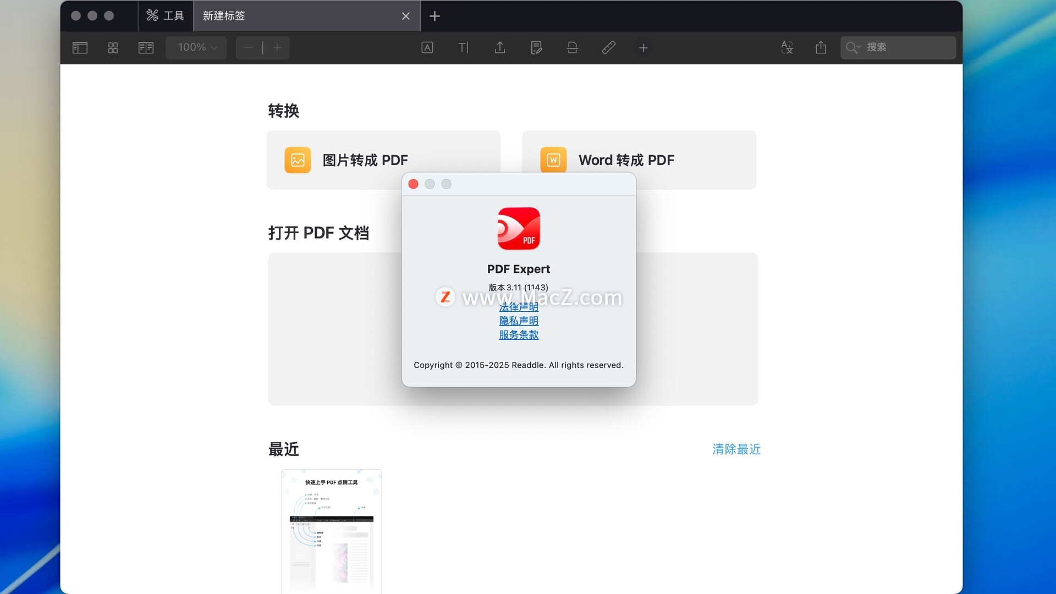This screenshot has height=594, width=1056.
Task: Open a new tab with plus
Action: point(435,16)
